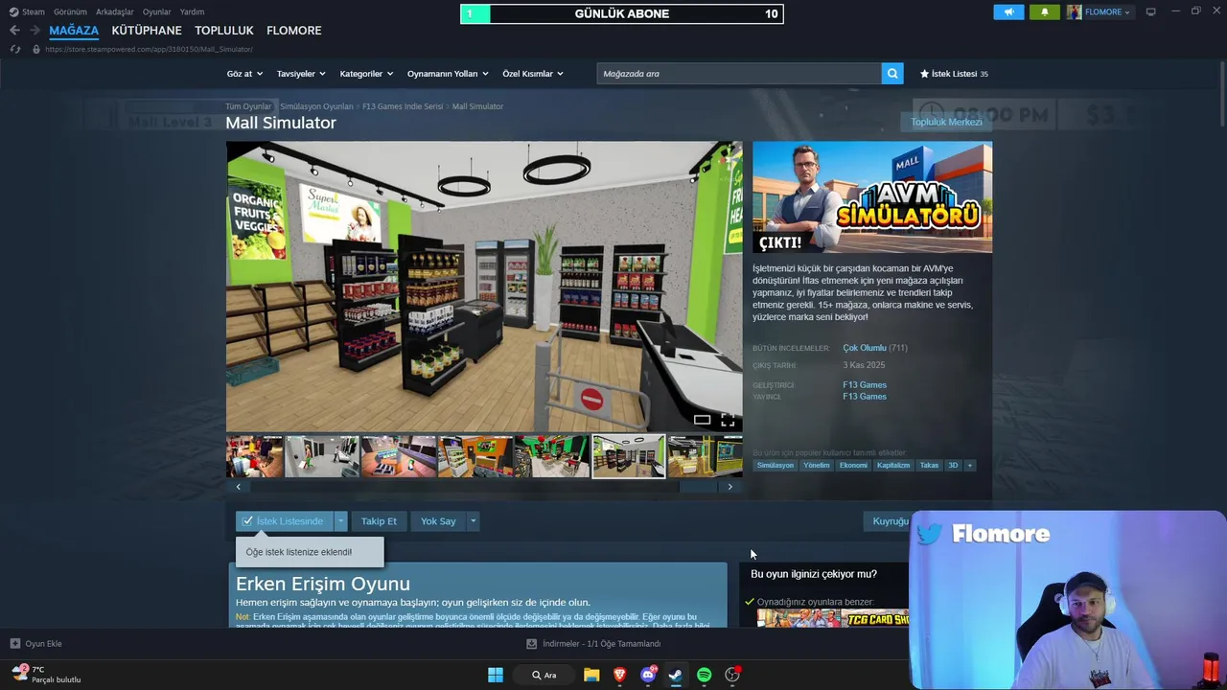Open Spotify from the taskbar
The height and width of the screenshot is (690, 1227).
[x=705, y=675]
